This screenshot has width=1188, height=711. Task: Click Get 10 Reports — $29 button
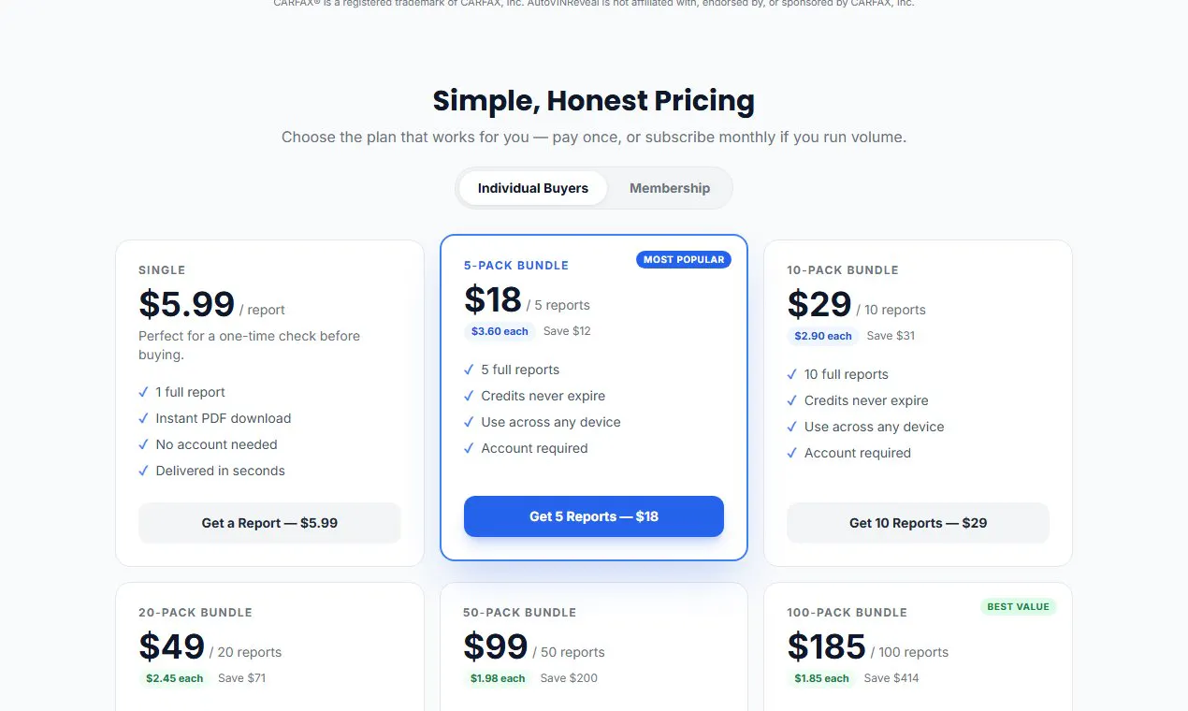(x=918, y=523)
